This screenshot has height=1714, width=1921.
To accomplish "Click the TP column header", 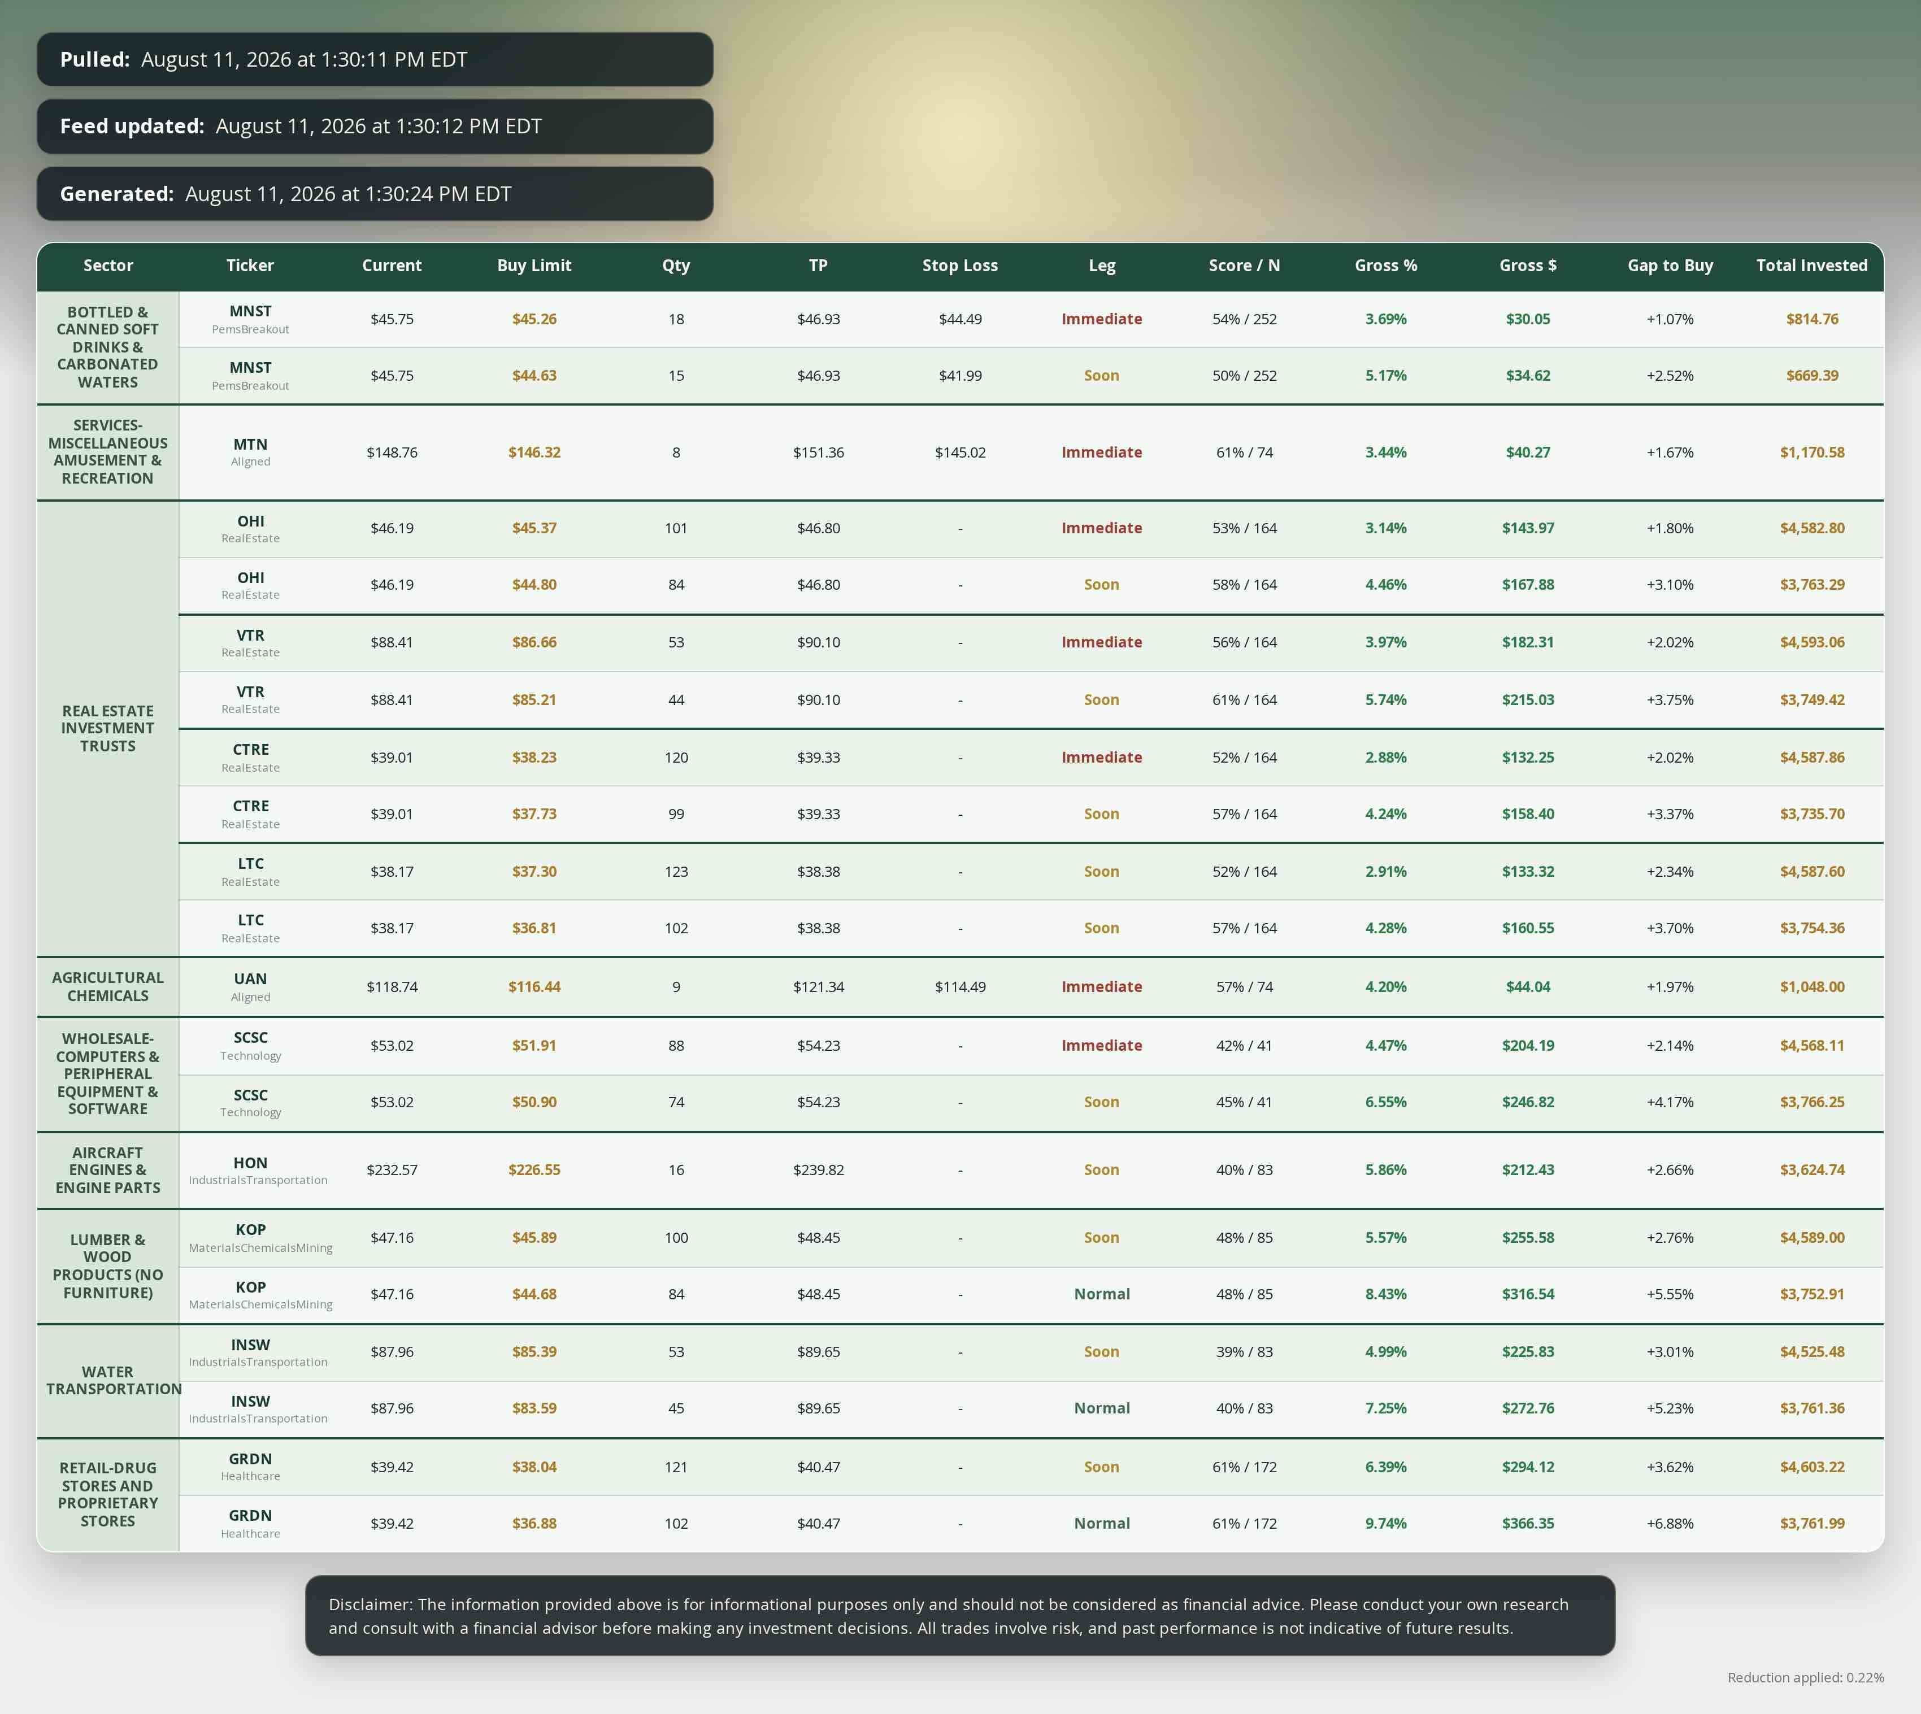I will pos(818,266).
